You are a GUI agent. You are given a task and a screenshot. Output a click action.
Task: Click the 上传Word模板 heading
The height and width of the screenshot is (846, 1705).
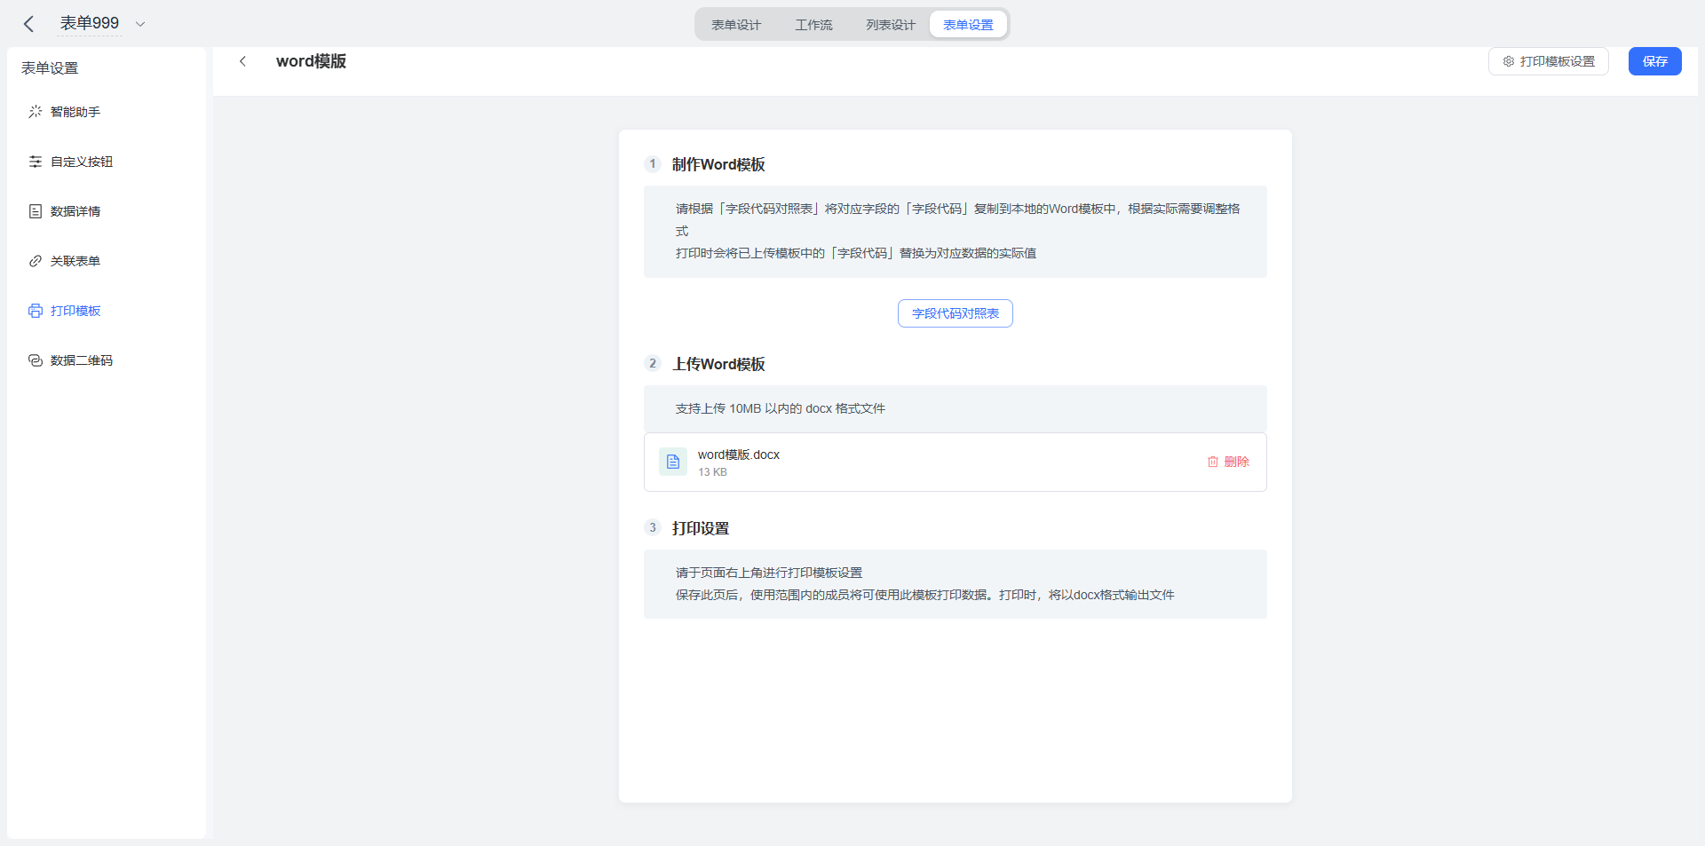click(x=718, y=364)
